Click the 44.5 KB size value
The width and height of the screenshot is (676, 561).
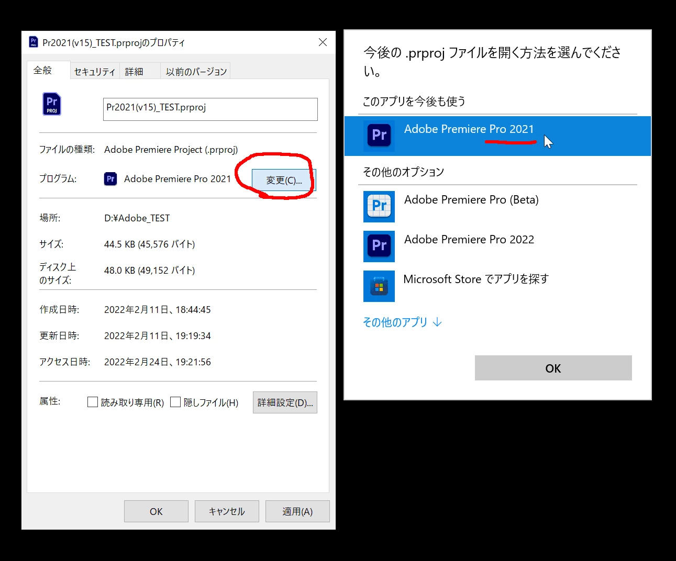[x=150, y=244]
